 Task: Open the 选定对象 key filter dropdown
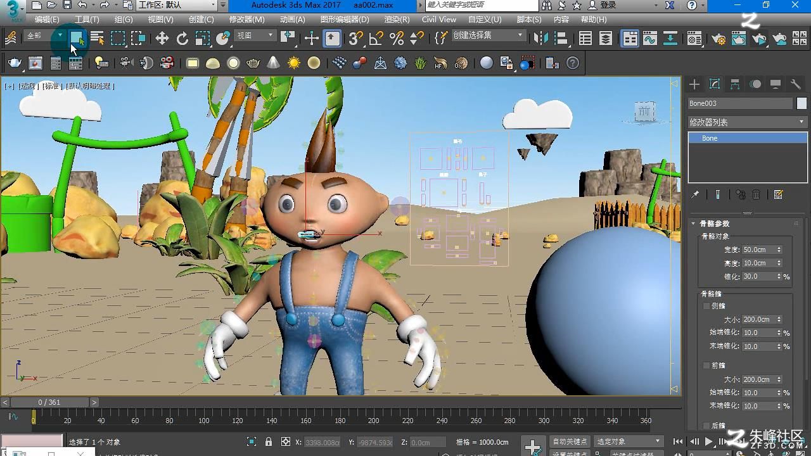point(629,441)
